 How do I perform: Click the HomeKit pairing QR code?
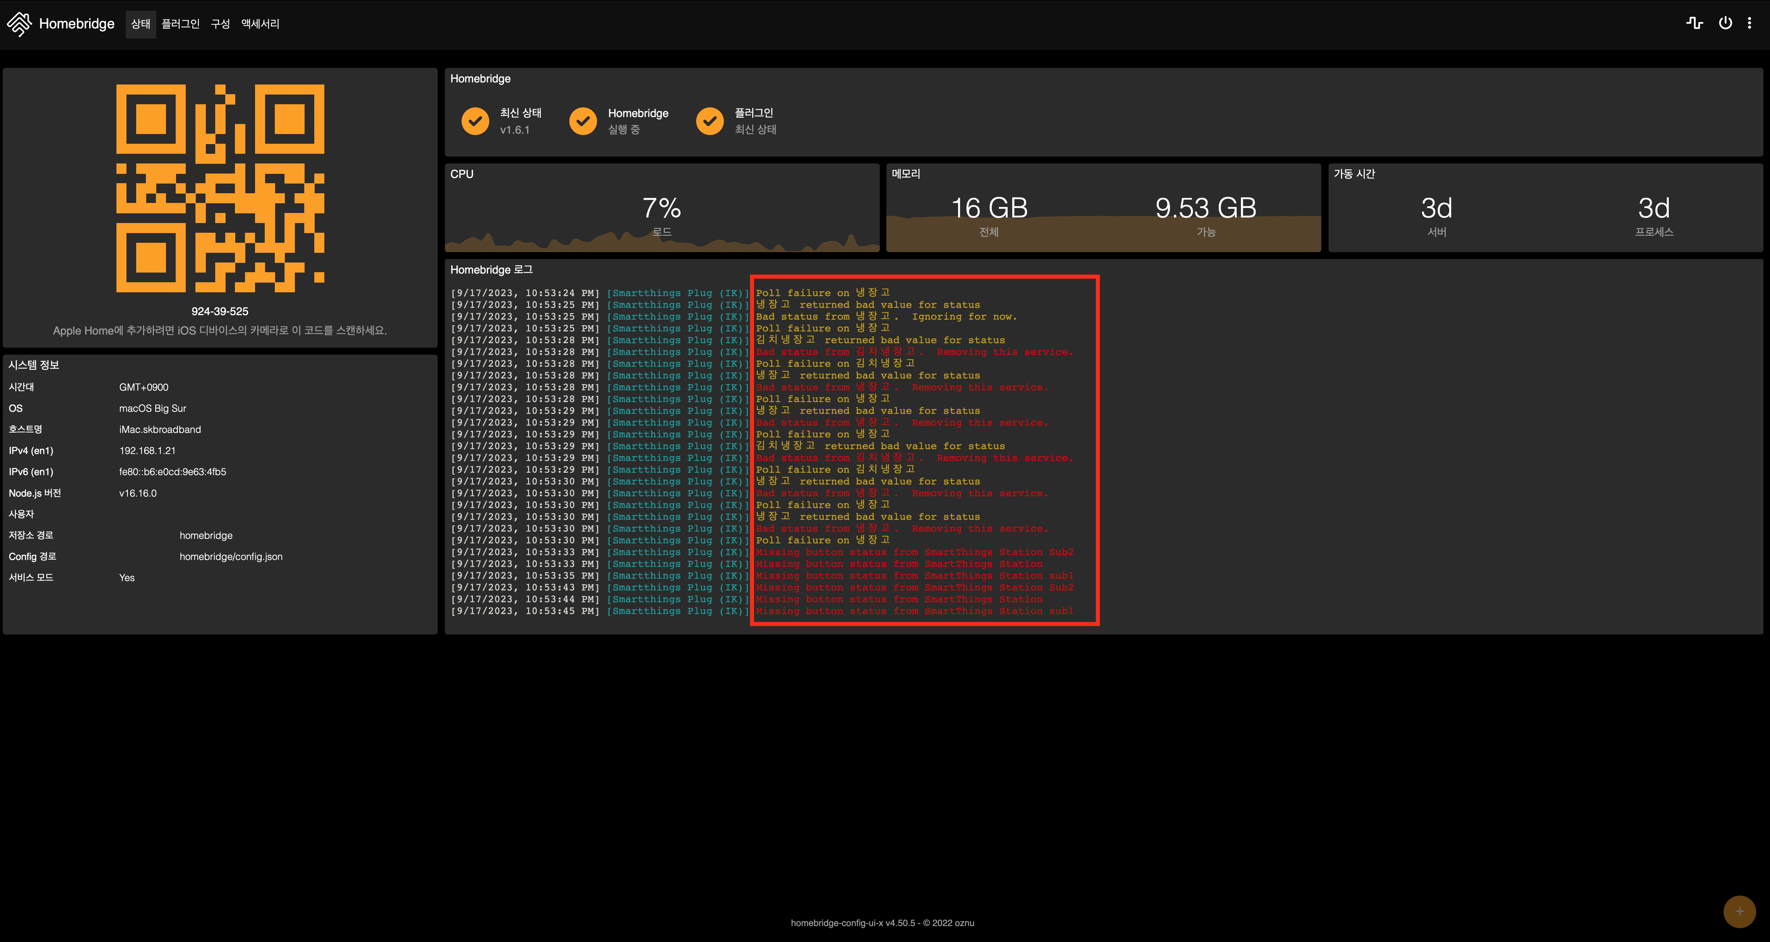point(220,188)
